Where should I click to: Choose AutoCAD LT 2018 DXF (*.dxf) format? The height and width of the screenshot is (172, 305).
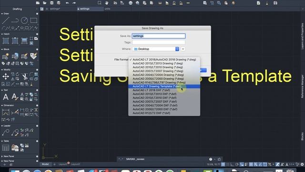(164, 90)
